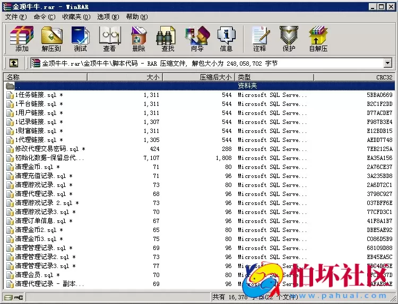Show archive Info (信息) icon
This screenshot has height=304, width=398.
226,39
